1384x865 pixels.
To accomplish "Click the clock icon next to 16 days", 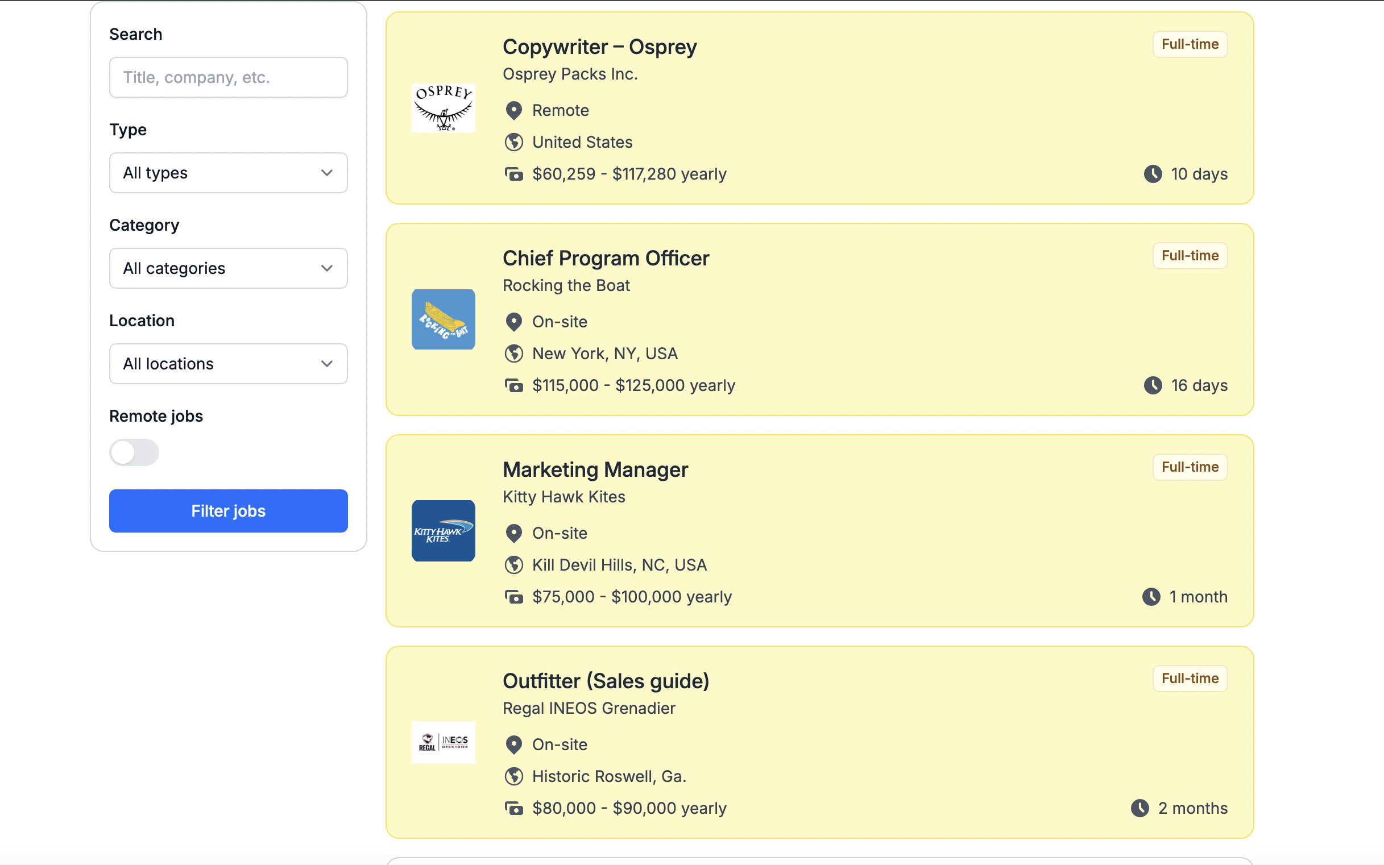I will click(x=1153, y=385).
